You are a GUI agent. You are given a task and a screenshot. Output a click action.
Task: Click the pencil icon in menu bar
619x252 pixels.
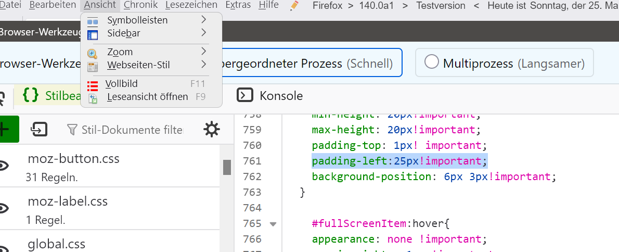point(295,5)
